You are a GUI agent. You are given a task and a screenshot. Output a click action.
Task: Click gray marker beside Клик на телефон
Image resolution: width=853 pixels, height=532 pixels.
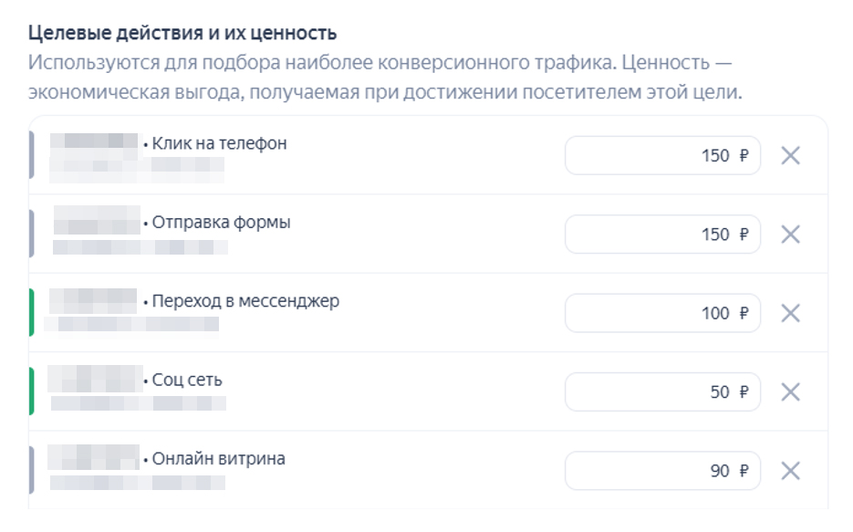[31, 155]
